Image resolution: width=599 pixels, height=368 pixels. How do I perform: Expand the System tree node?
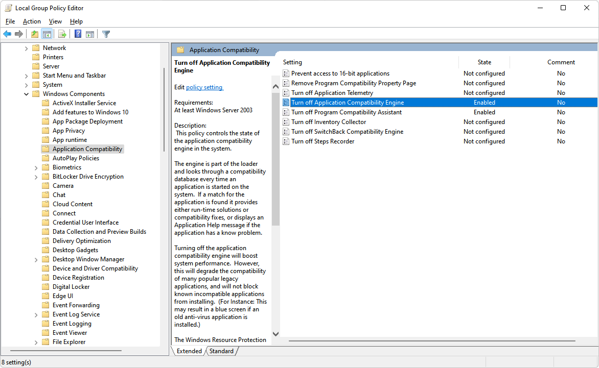point(27,85)
